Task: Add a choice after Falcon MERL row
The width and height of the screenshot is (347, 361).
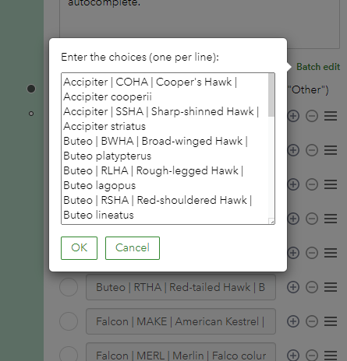Action: (293, 356)
